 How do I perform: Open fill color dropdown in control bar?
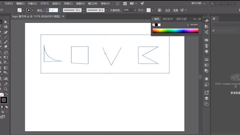tap(23, 10)
